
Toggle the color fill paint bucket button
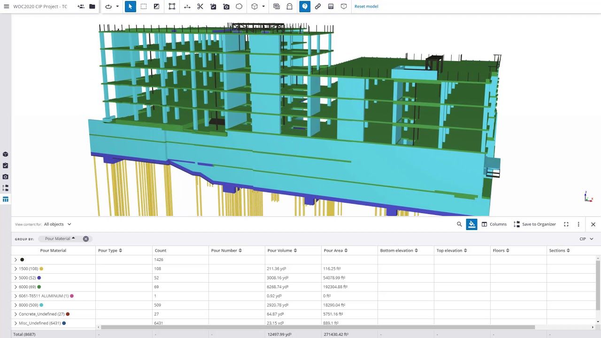pyautogui.click(x=471, y=224)
